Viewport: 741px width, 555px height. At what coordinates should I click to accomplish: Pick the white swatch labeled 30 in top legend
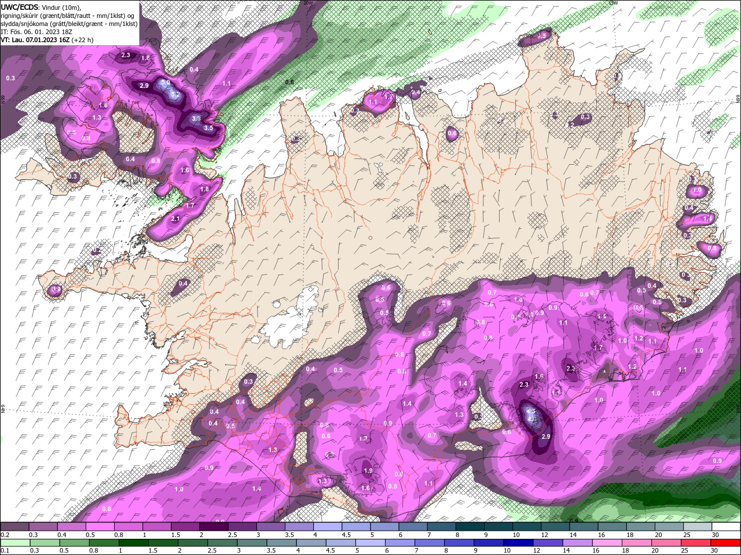[725, 527]
